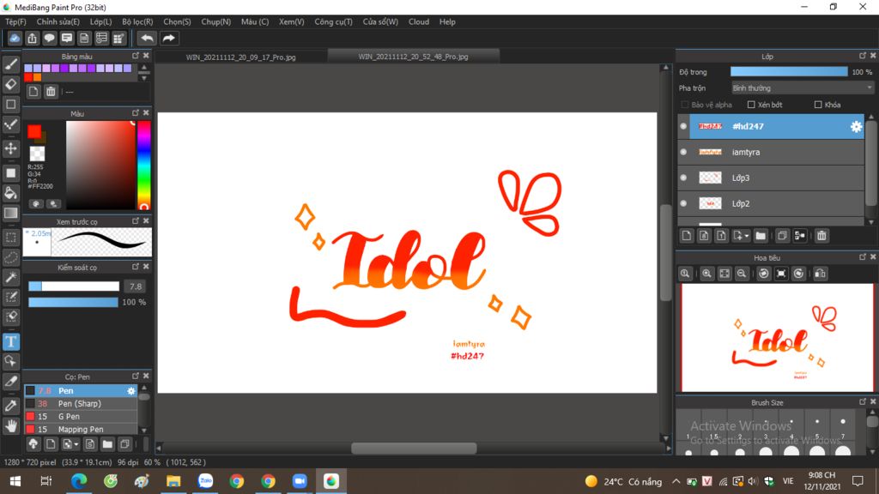Screen dimensions: 879x494
Task: Hide the #hd247 layer
Action: [683, 127]
